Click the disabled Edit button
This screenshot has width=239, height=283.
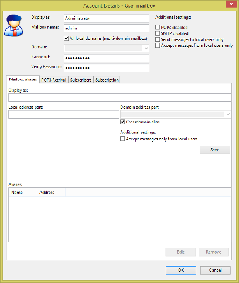coord(180,252)
